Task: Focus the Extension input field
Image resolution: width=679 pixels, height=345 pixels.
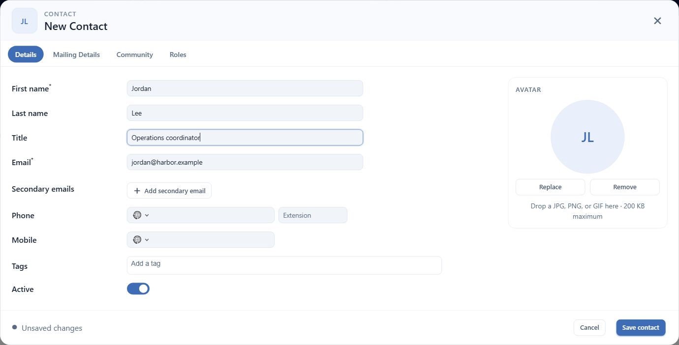Action: click(x=313, y=215)
